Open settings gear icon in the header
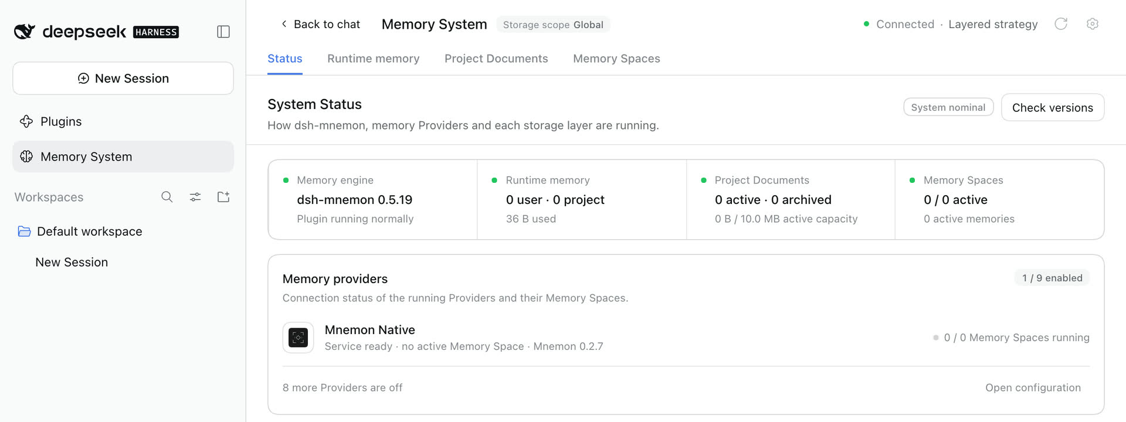This screenshot has width=1126, height=422. coord(1093,24)
